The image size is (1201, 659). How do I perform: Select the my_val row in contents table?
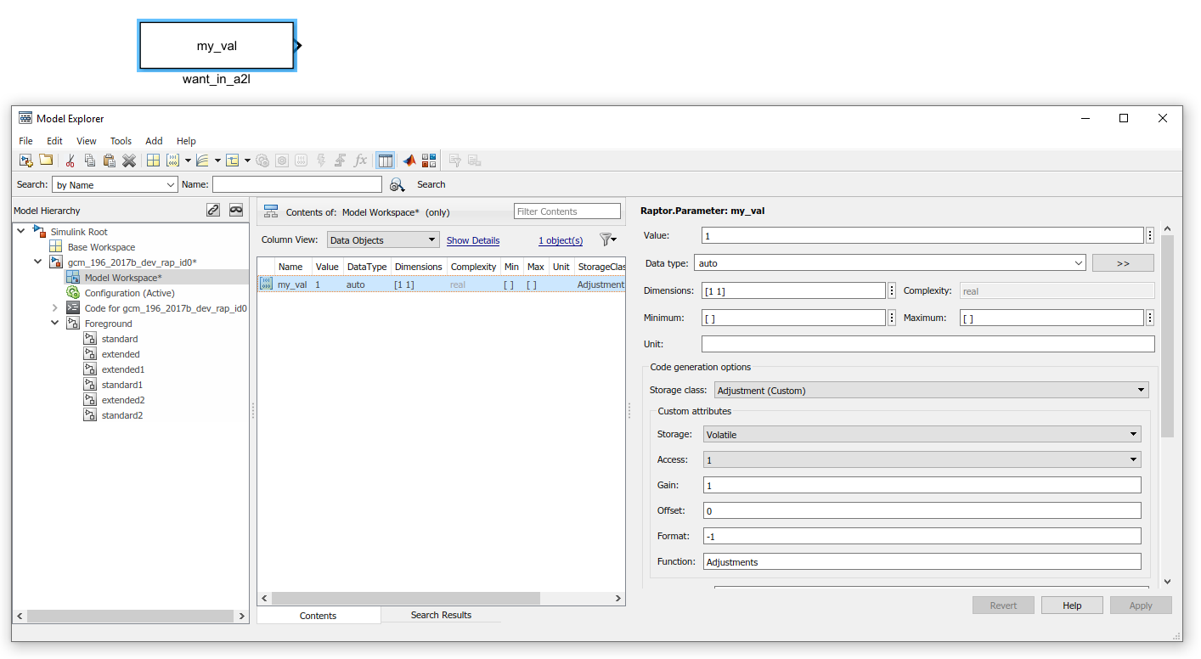[441, 284]
